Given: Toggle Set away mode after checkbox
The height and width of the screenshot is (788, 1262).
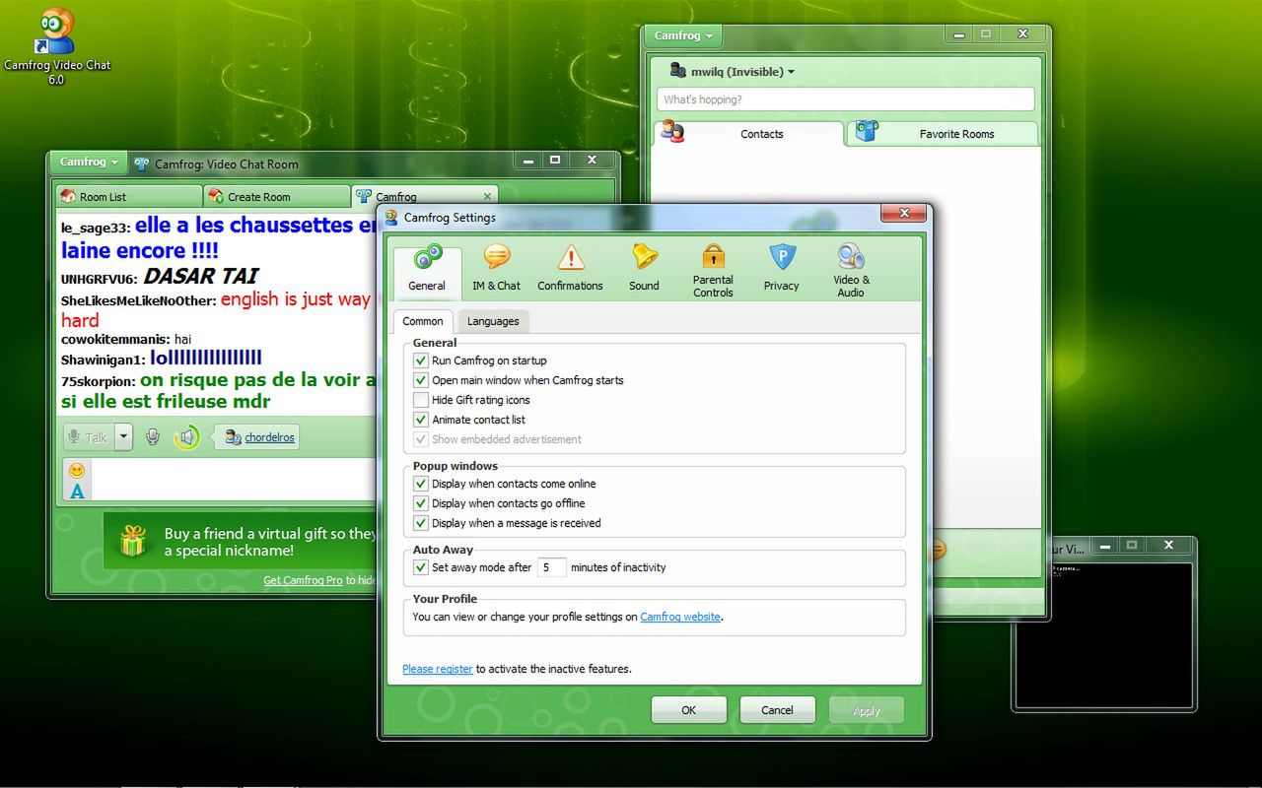Looking at the screenshot, I should pos(421,567).
